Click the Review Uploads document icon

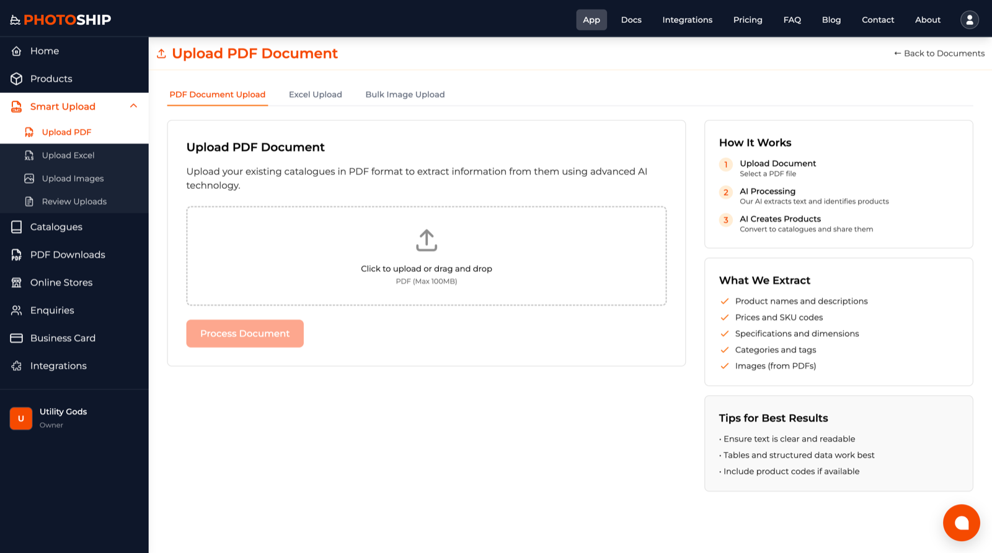(x=29, y=201)
